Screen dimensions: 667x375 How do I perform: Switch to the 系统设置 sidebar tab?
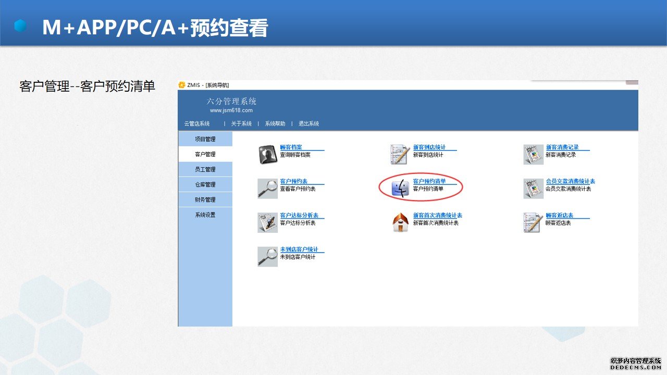point(205,215)
